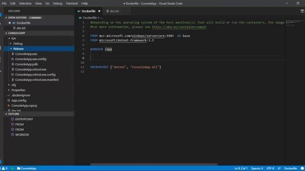Image resolution: width=305 pixels, height=171 pixels.
Task: Expand the Properties folder
Action: coord(9,90)
